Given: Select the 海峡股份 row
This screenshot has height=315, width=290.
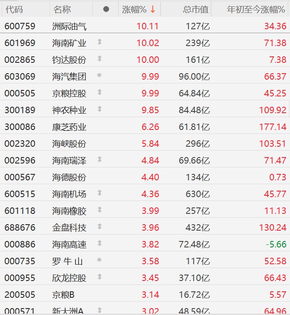Looking at the screenshot, I should 69,143.
